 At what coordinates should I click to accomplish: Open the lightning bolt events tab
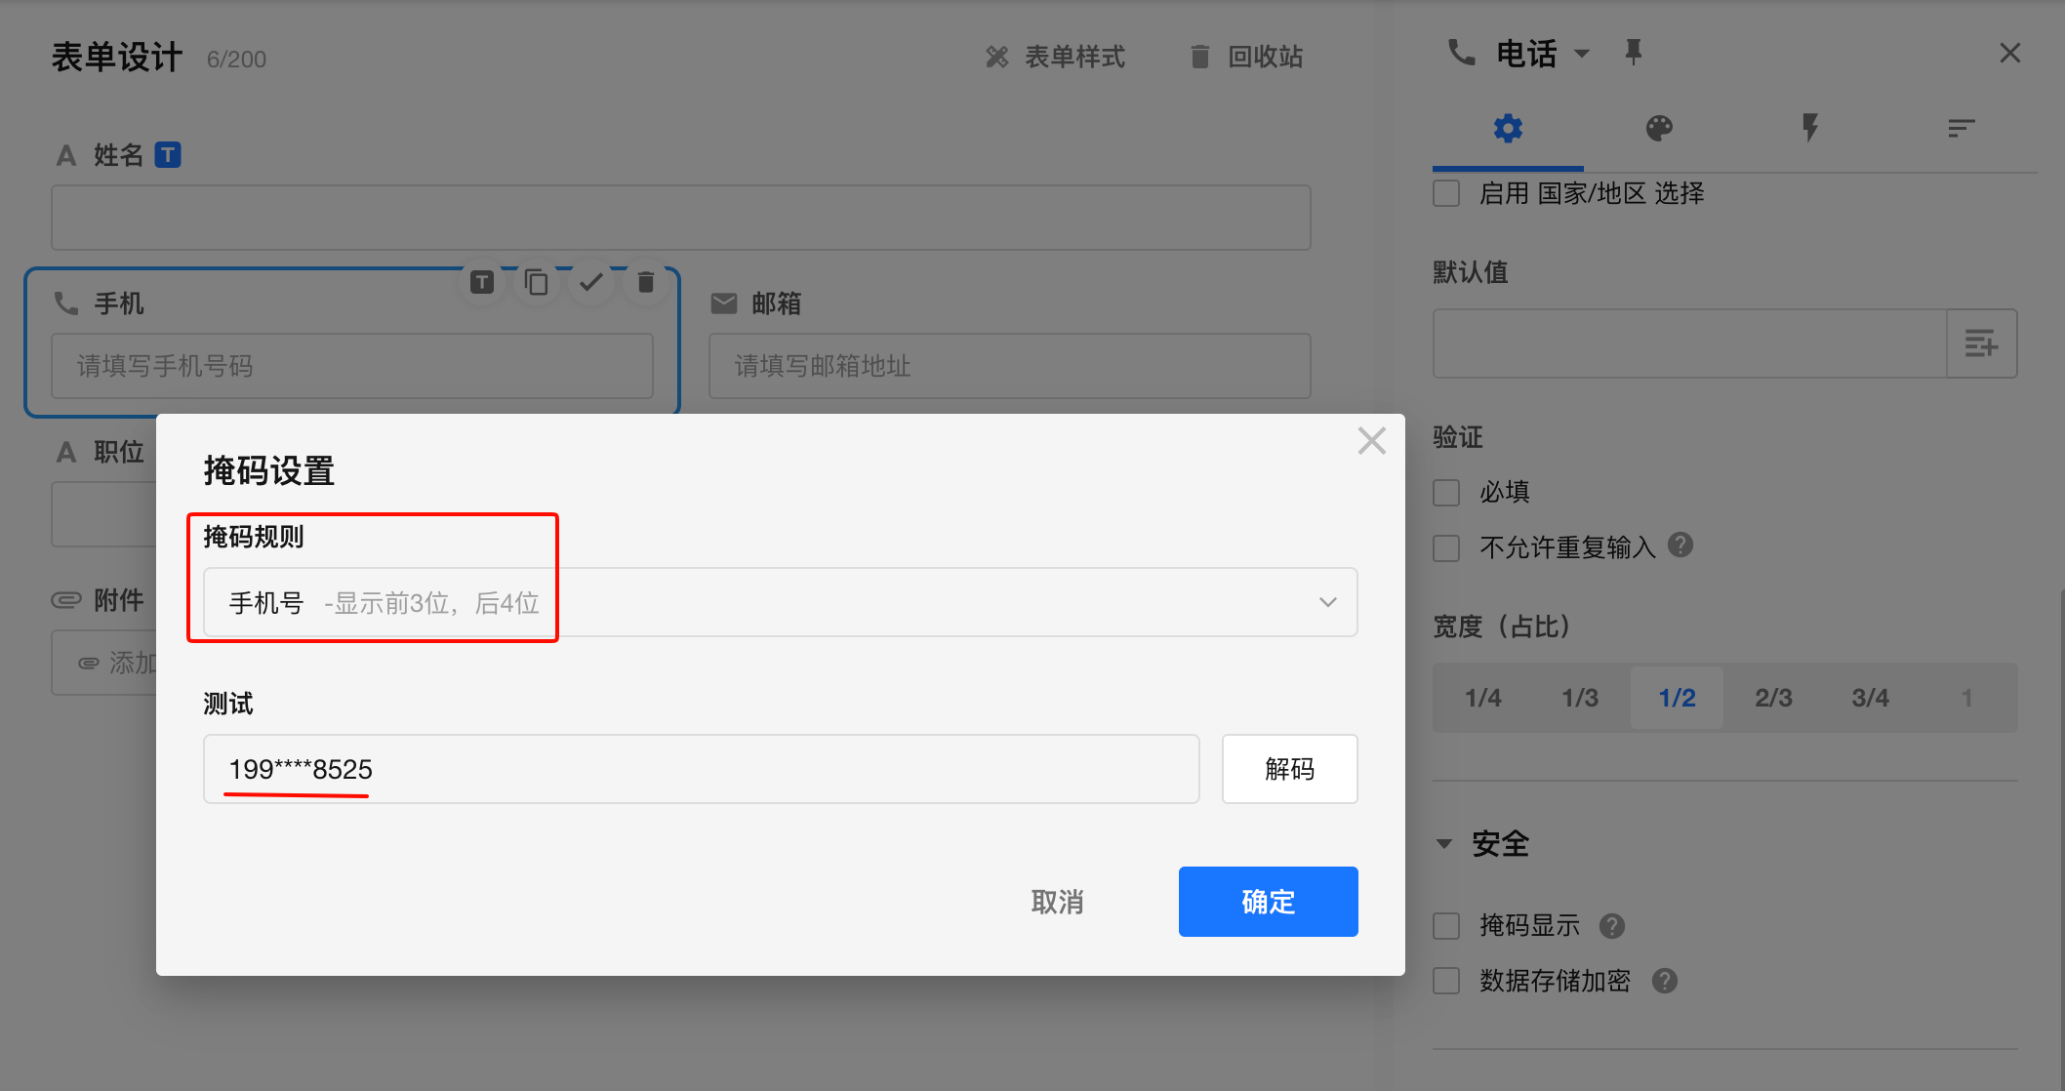point(1810,128)
